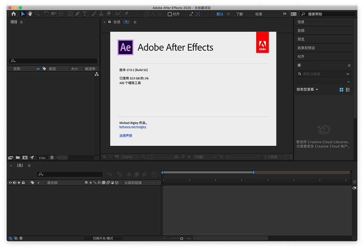Screen dimensions: 364x249
Task: Click the snap edges extend icon
Action: 191,14
